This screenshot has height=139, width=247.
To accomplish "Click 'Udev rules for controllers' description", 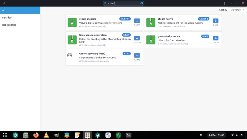I will tap(172, 40).
